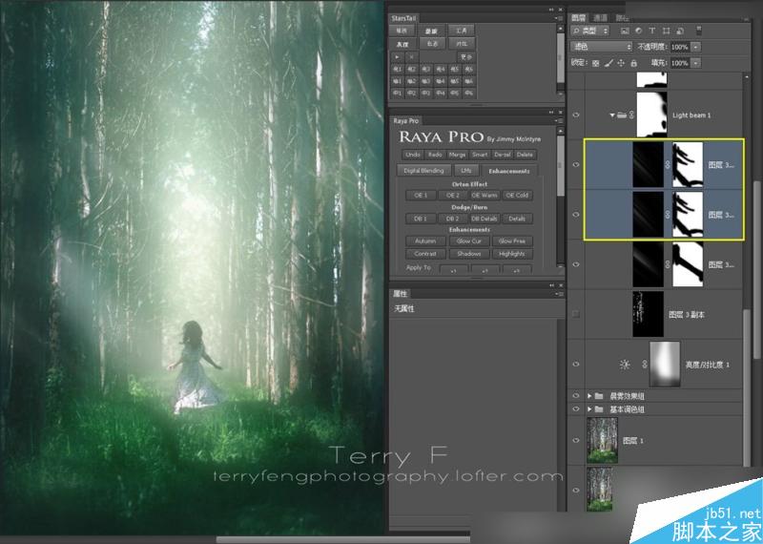The width and height of the screenshot is (763, 544).
Task: Toggle visibility of 图层 1
Action: pyautogui.click(x=576, y=440)
